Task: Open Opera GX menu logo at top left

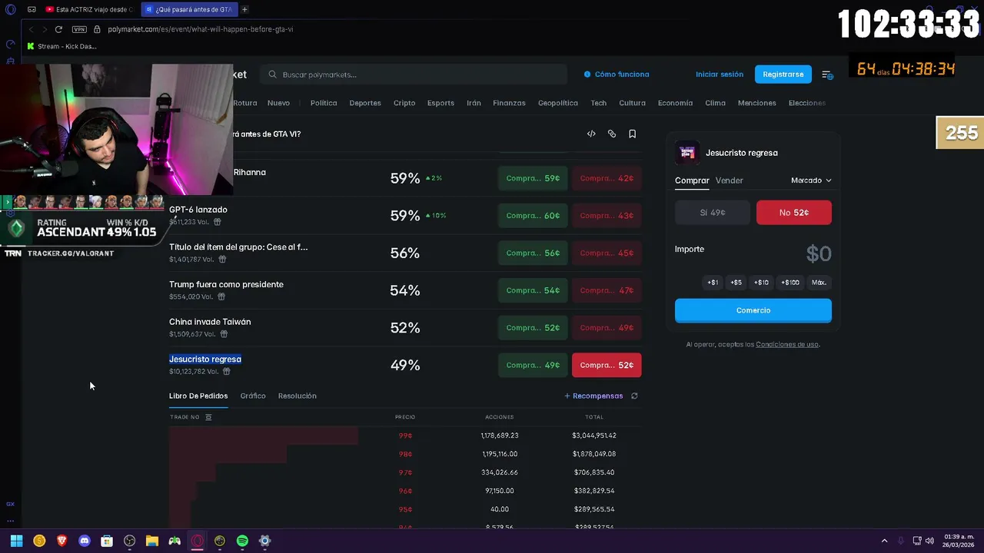Action: tap(10, 9)
